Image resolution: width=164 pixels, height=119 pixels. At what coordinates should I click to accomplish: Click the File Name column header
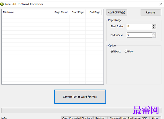coord(27,12)
